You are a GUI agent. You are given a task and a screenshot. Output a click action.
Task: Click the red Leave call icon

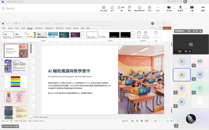(203, 8)
